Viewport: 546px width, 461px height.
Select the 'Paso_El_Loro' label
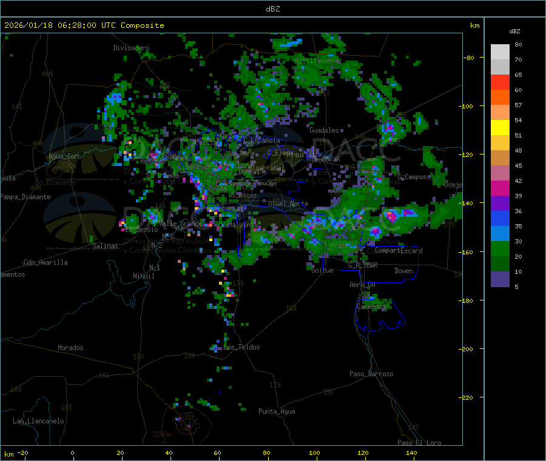tap(420, 443)
